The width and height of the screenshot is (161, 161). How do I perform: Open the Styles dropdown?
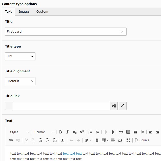tap(19, 132)
